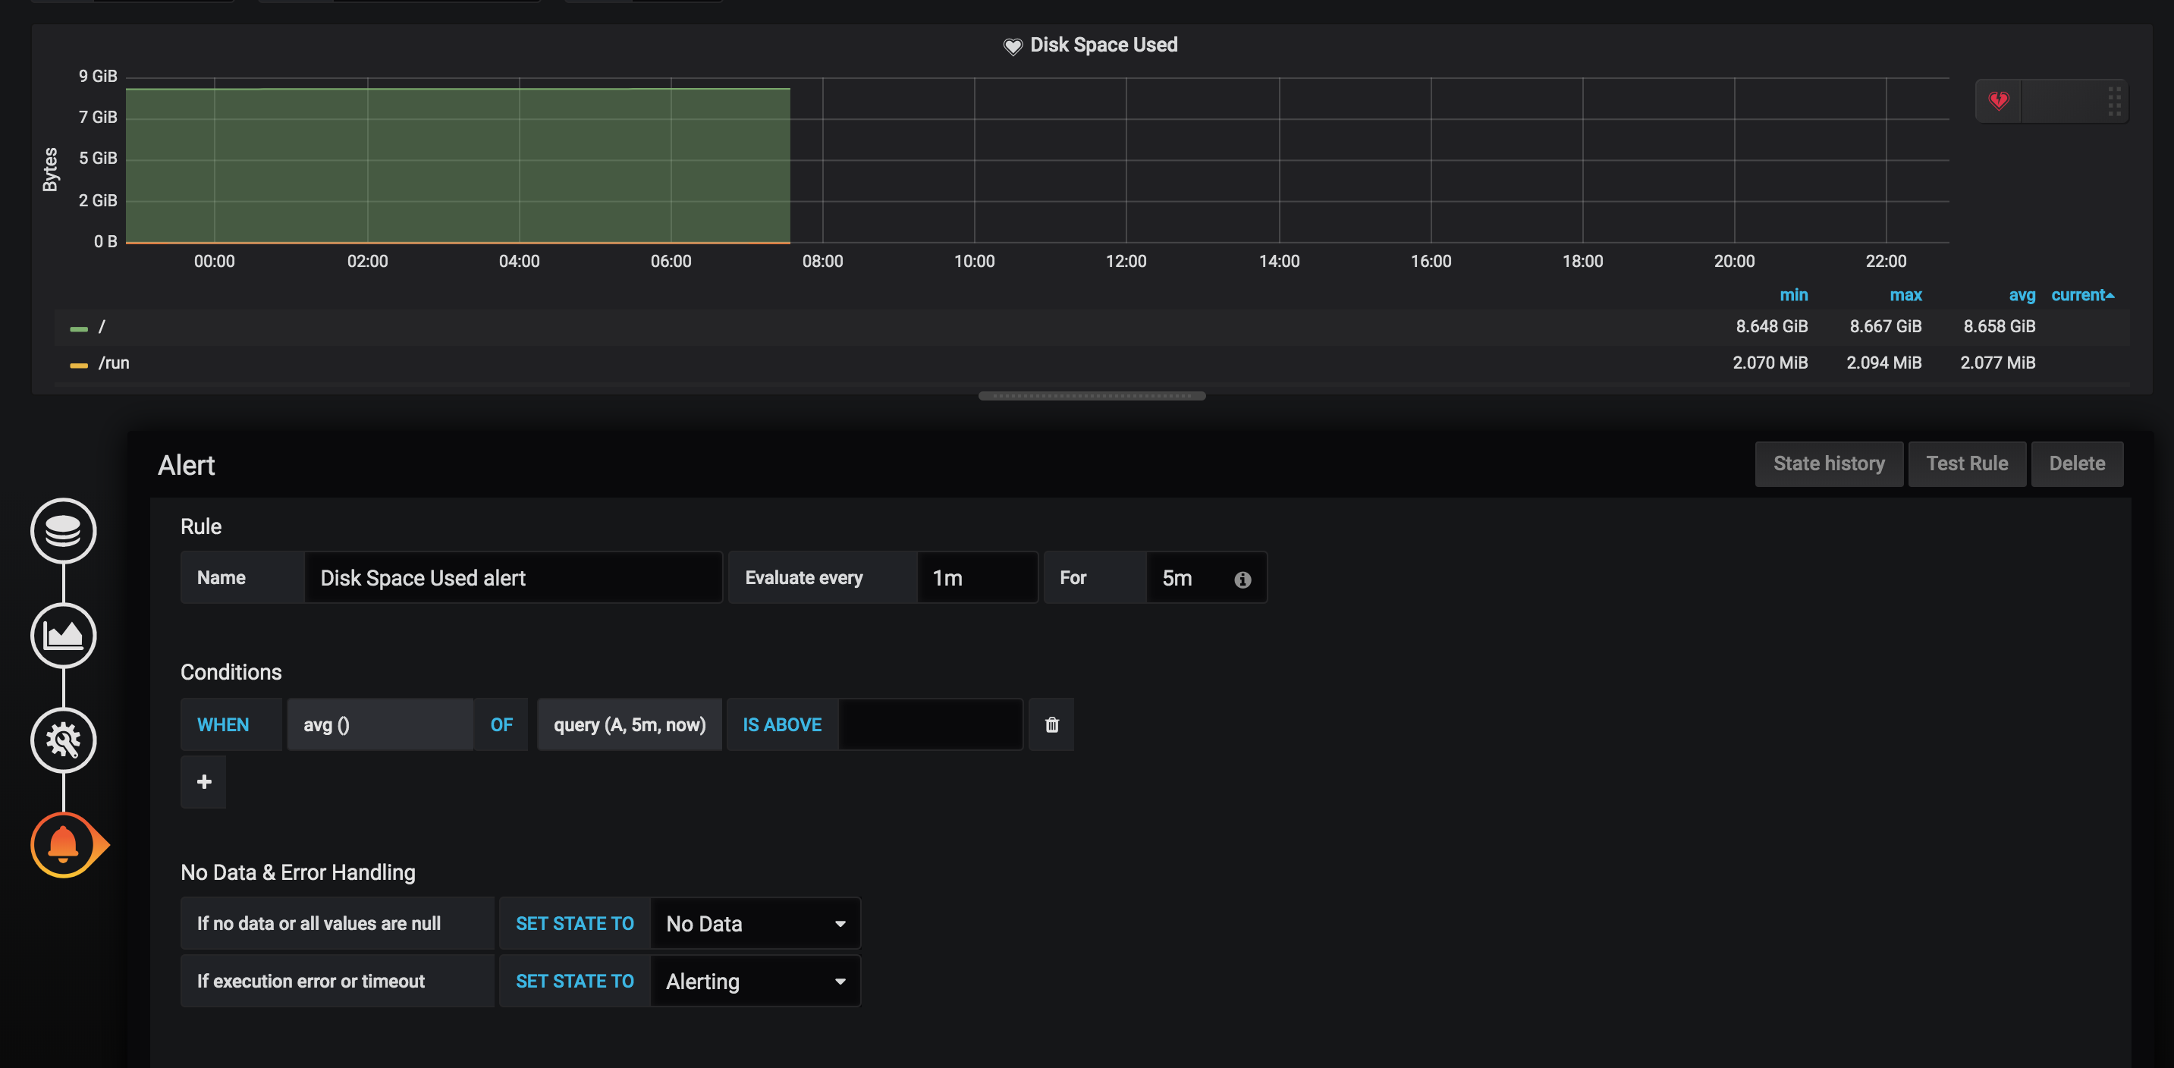This screenshot has width=2174, height=1068.
Task: Click the State history button
Action: (x=1829, y=464)
